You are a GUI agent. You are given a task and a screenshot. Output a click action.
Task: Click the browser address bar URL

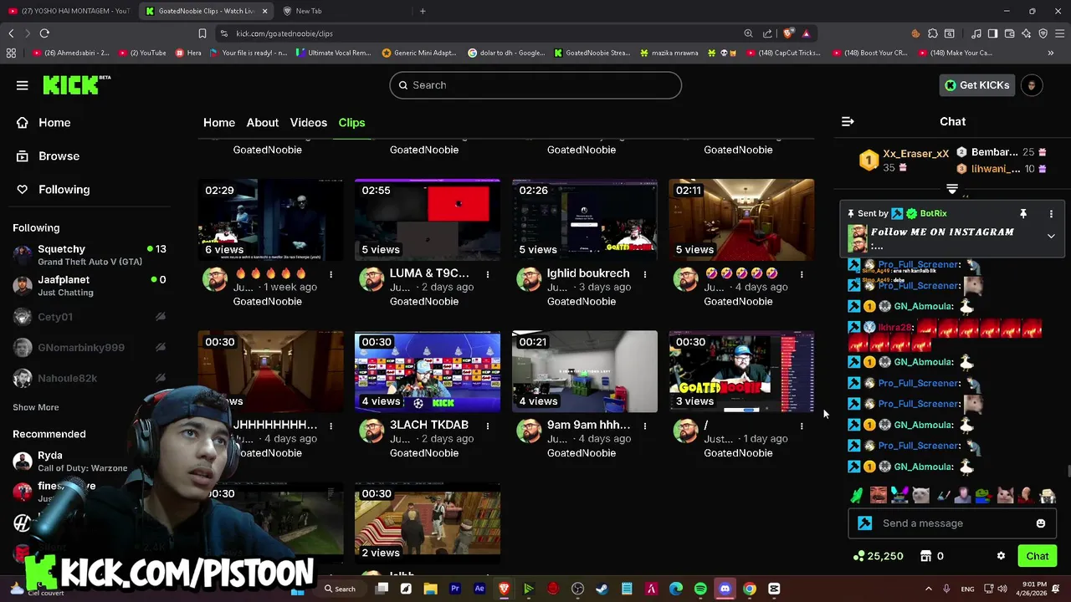click(x=284, y=33)
